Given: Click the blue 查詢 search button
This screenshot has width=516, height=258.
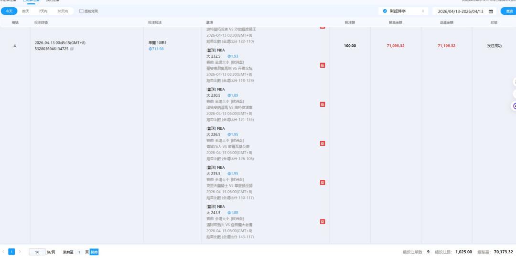Looking at the screenshot, I should pyautogui.click(x=509, y=11).
